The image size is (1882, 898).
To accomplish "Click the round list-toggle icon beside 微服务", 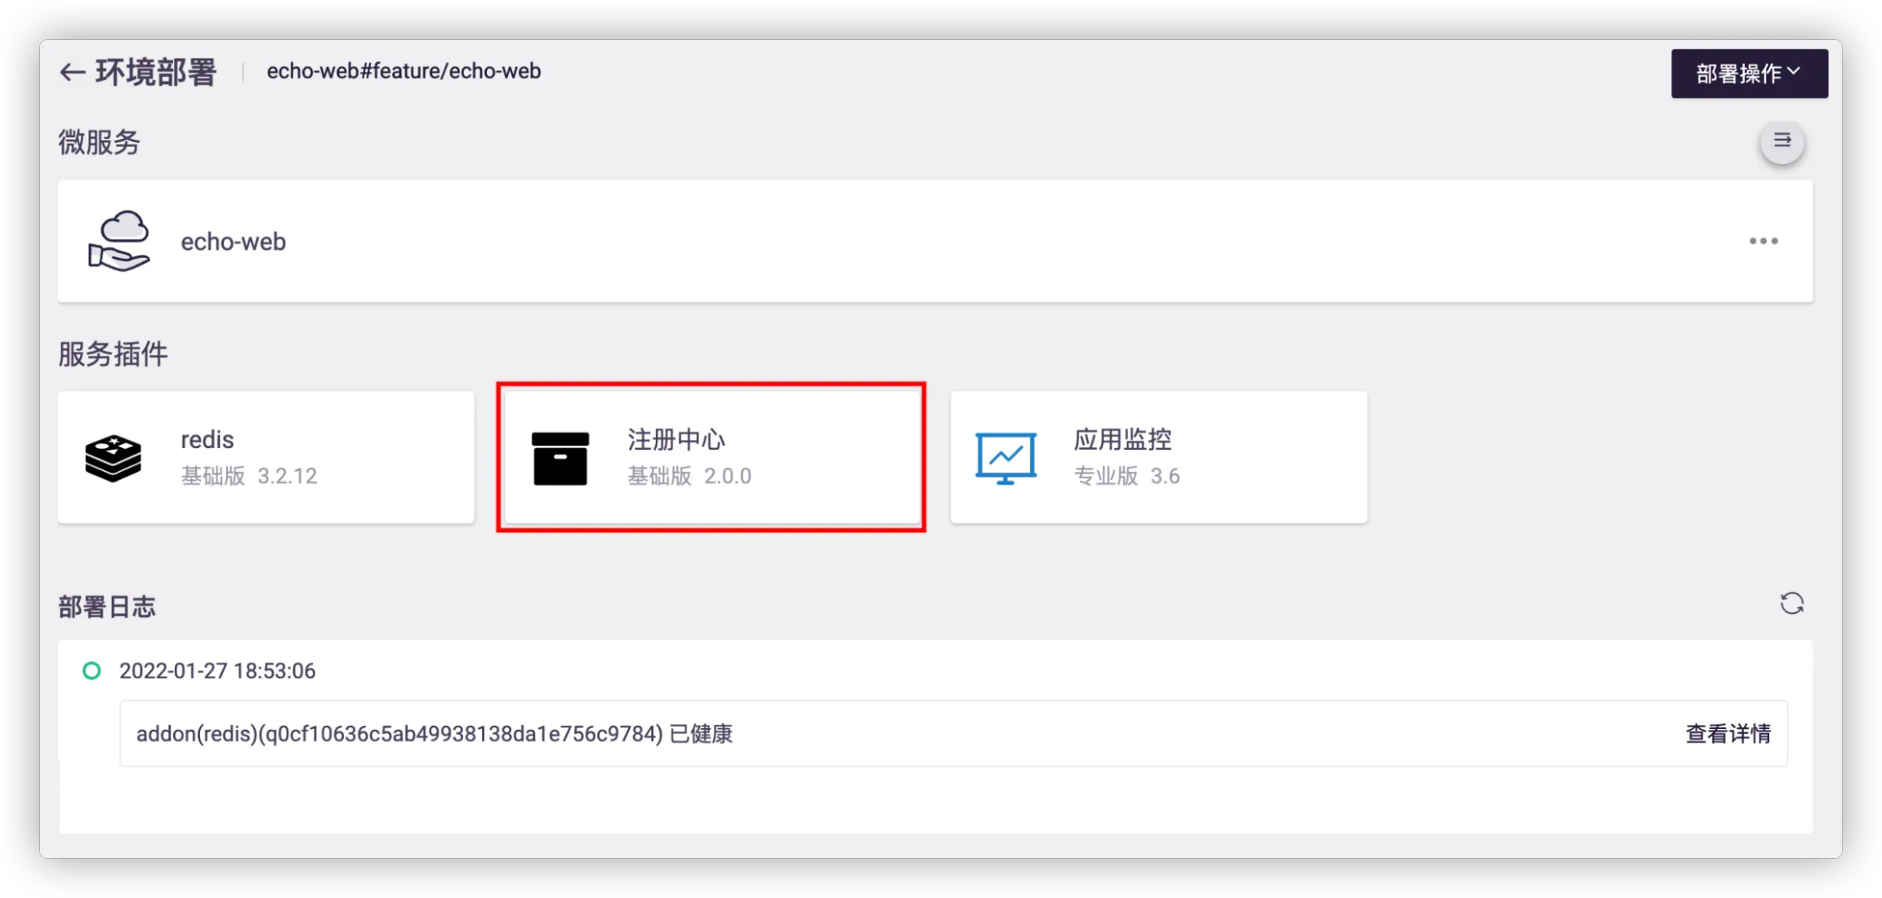I will (1782, 142).
